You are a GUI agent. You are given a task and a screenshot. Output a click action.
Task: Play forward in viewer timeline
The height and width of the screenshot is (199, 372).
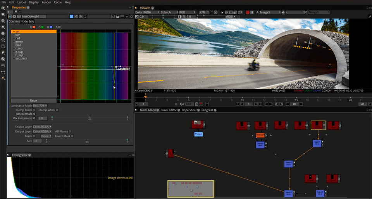pyautogui.click(x=256, y=104)
